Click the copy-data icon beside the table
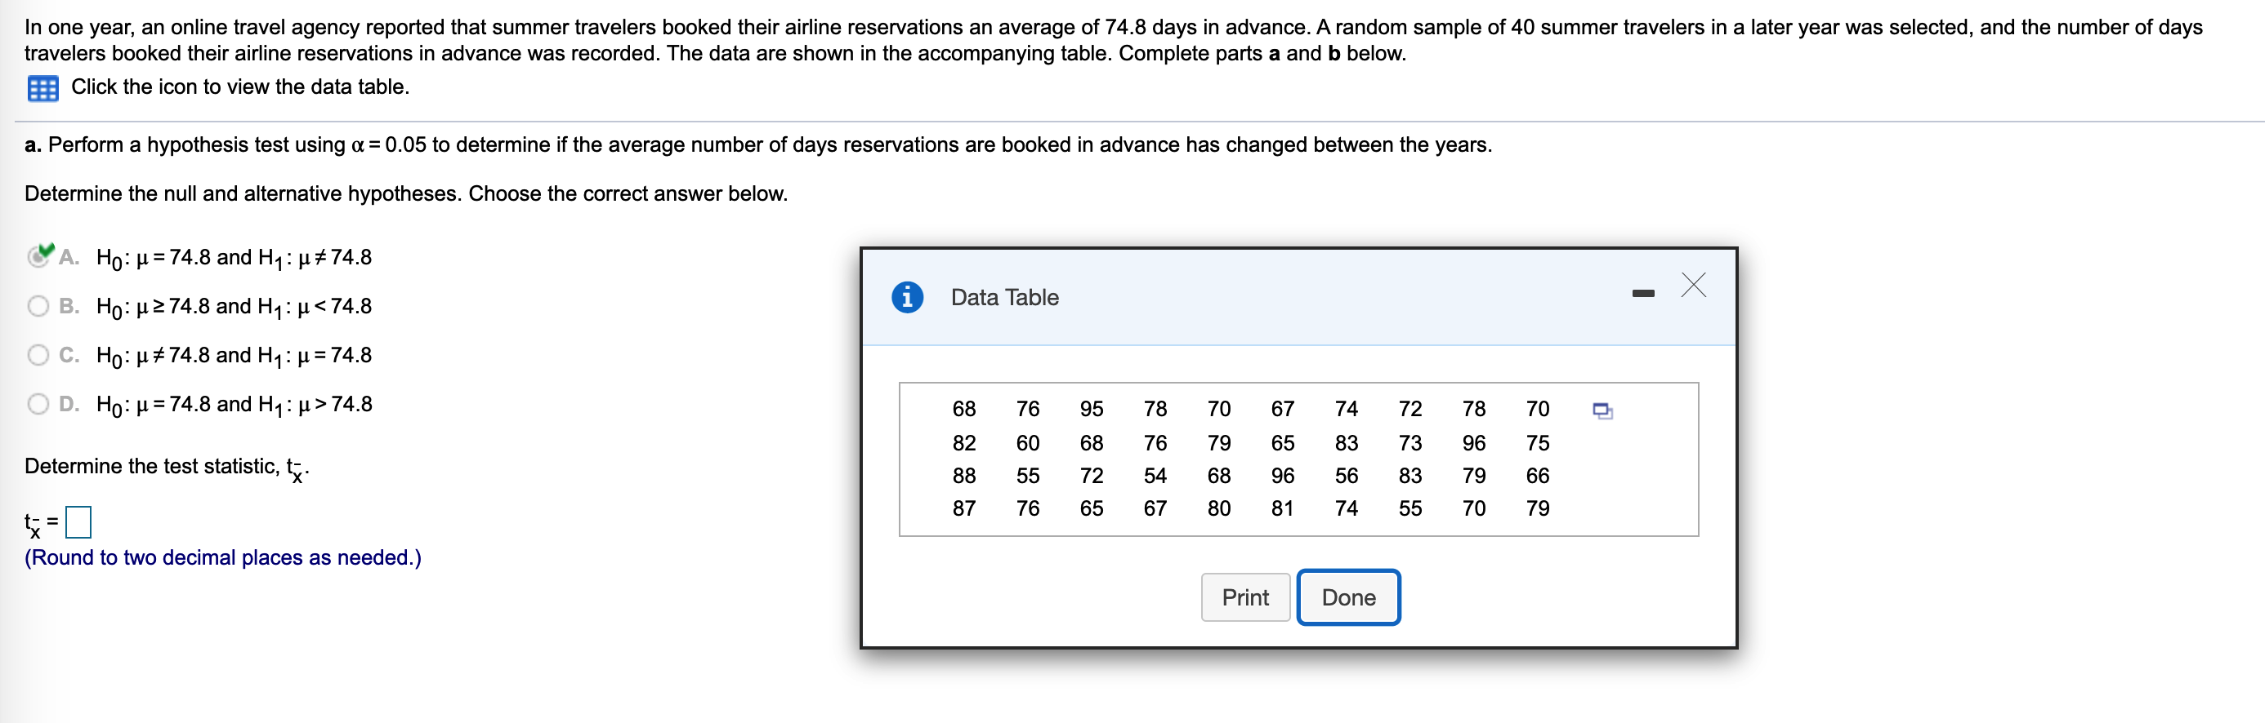This screenshot has width=2265, height=723. [x=1602, y=410]
